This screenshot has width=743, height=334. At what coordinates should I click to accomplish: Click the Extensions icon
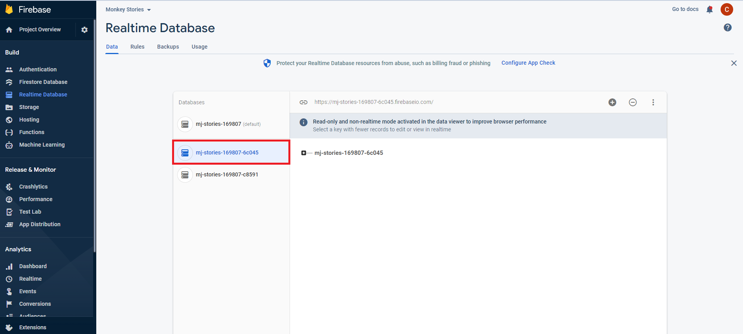(9, 328)
